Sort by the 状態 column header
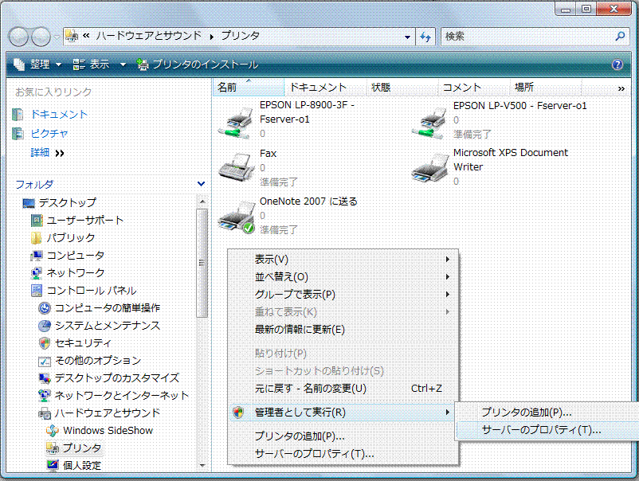 (402, 87)
